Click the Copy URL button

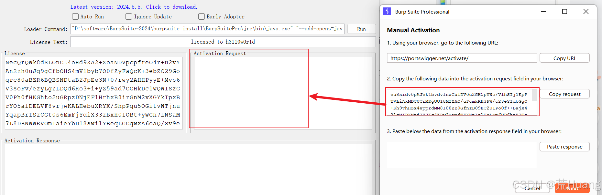tap(564, 58)
